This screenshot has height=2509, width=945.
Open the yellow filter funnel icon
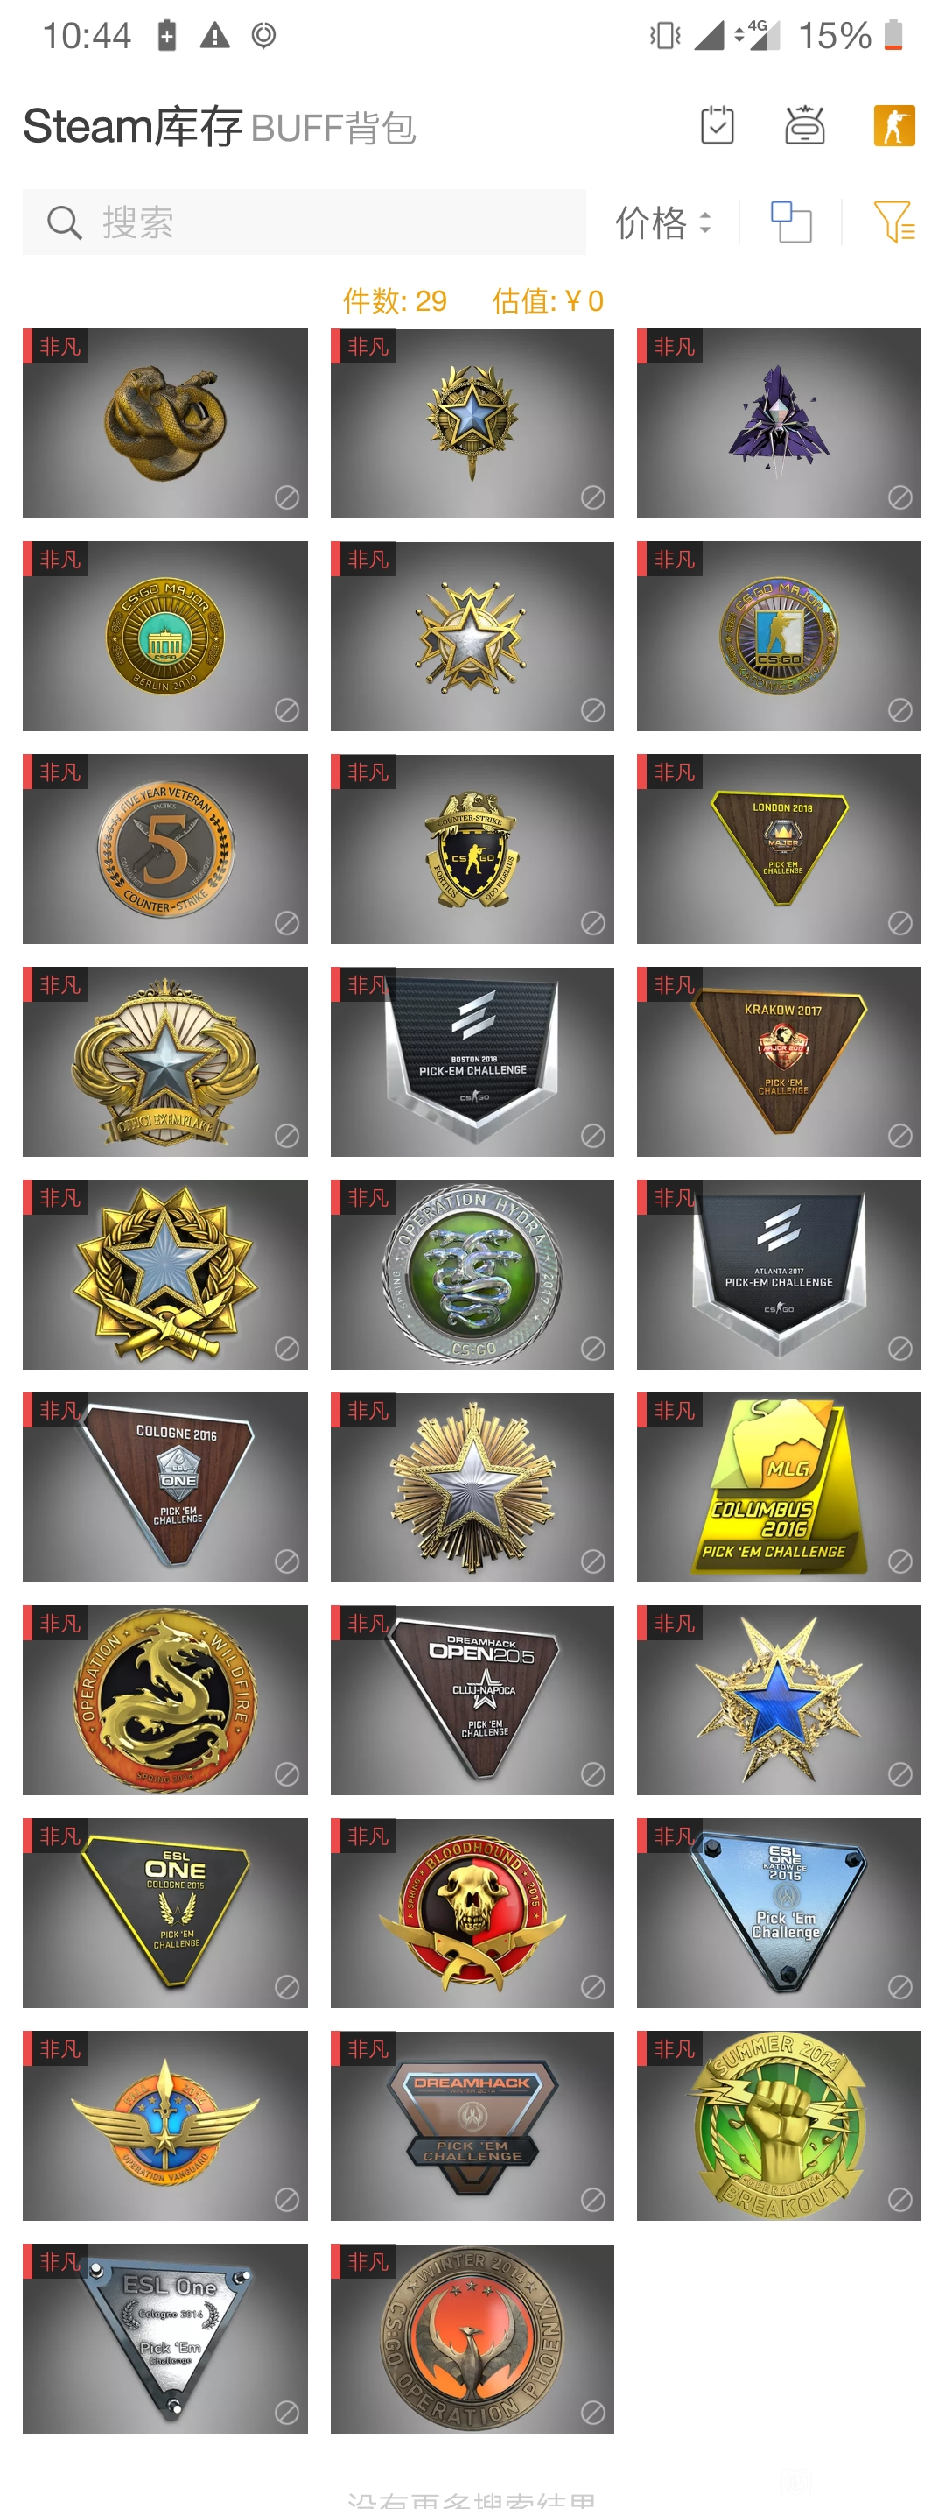pos(893,222)
